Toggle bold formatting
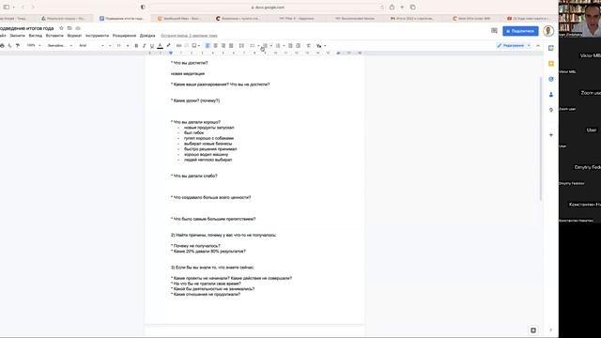The width and height of the screenshot is (601, 338). (136, 46)
